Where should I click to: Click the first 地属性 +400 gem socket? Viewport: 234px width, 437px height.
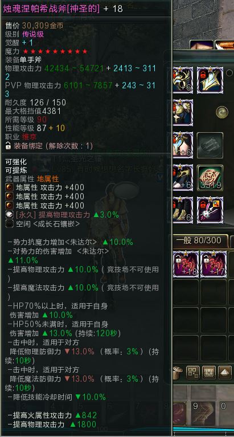pos(9,187)
